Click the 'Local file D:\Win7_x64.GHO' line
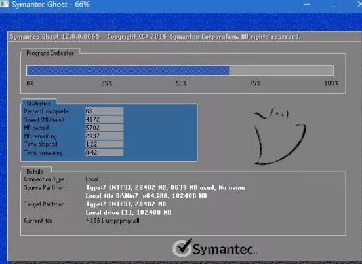This screenshot has height=264, width=362. 146,196
